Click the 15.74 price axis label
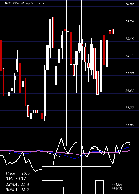Image resolution: width=139 pixels, height=194 pixels. click(x=130, y=21)
